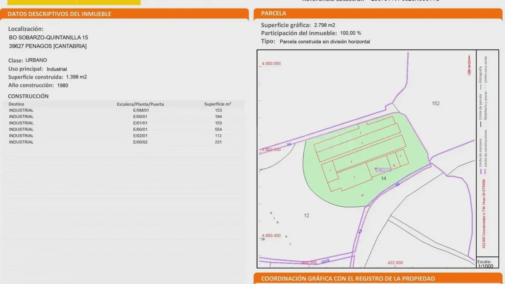Click the purple Límite de manzana legend symbol

coord(481,171)
